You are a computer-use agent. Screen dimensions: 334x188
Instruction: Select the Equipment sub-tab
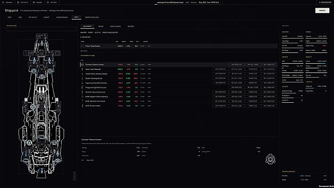click(87, 26)
